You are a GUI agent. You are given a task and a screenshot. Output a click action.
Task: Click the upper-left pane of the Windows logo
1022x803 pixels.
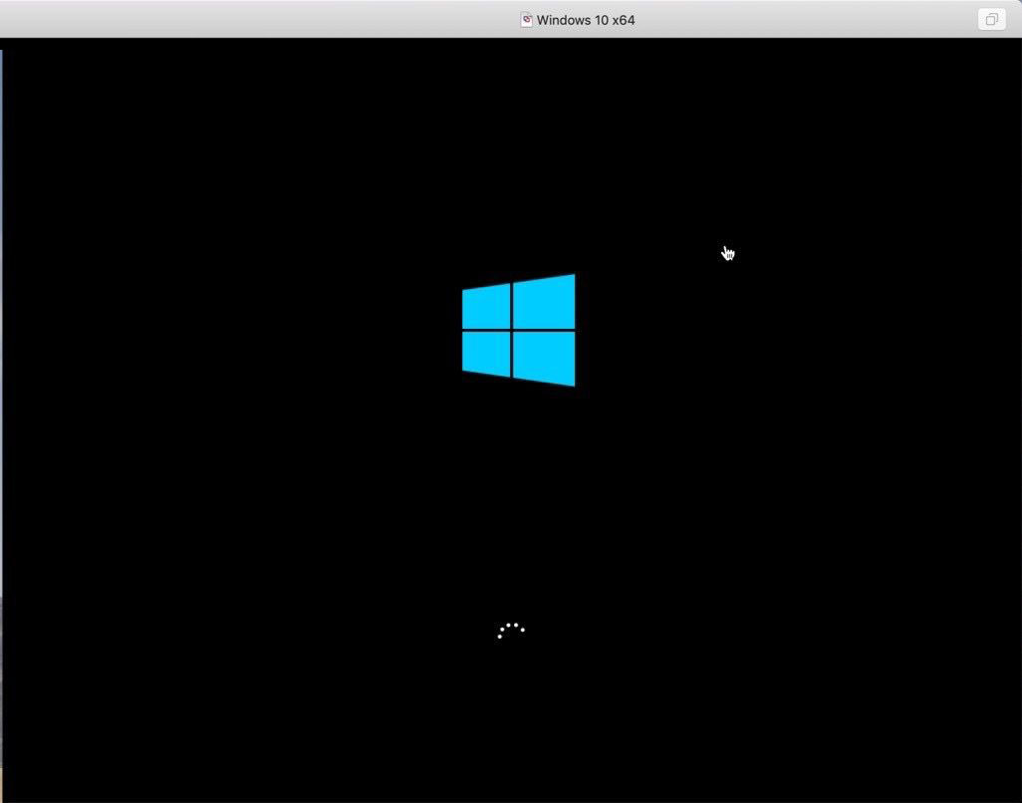486,306
